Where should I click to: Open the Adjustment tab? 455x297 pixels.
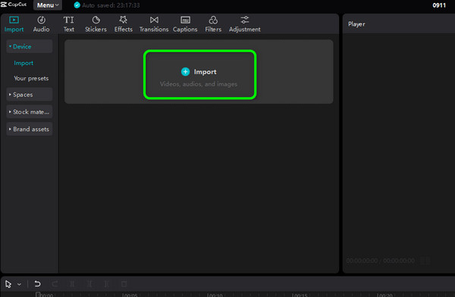pos(245,24)
